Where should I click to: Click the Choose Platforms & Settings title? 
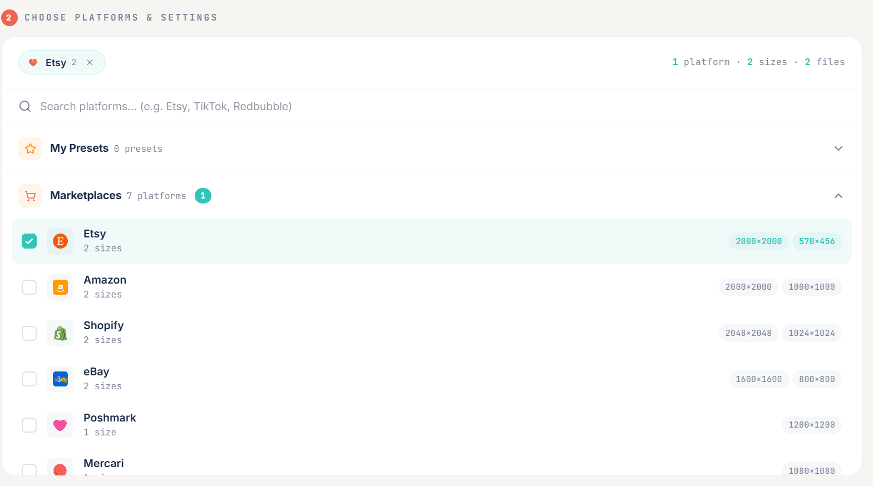[121, 18]
